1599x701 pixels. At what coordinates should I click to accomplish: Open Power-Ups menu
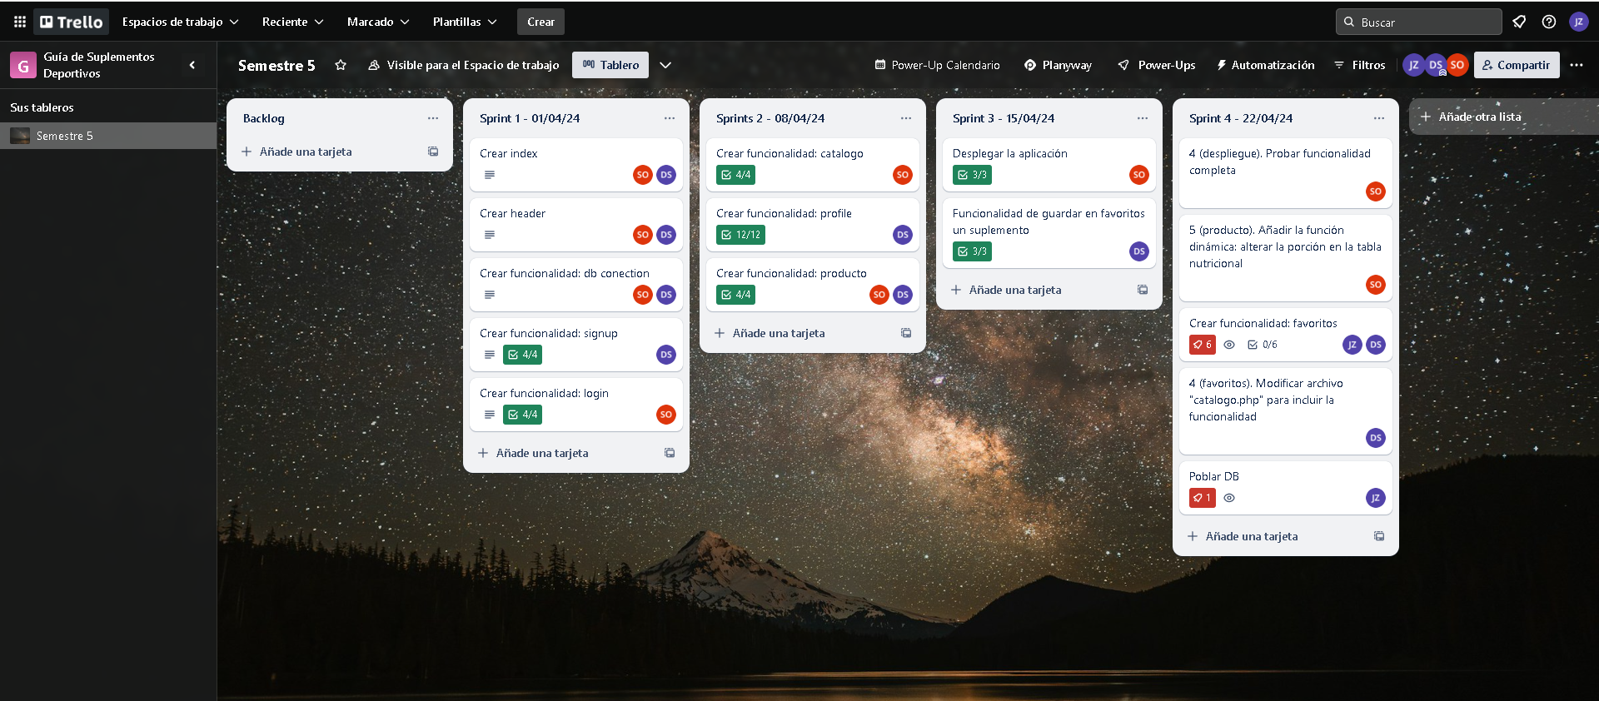(x=1157, y=65)
